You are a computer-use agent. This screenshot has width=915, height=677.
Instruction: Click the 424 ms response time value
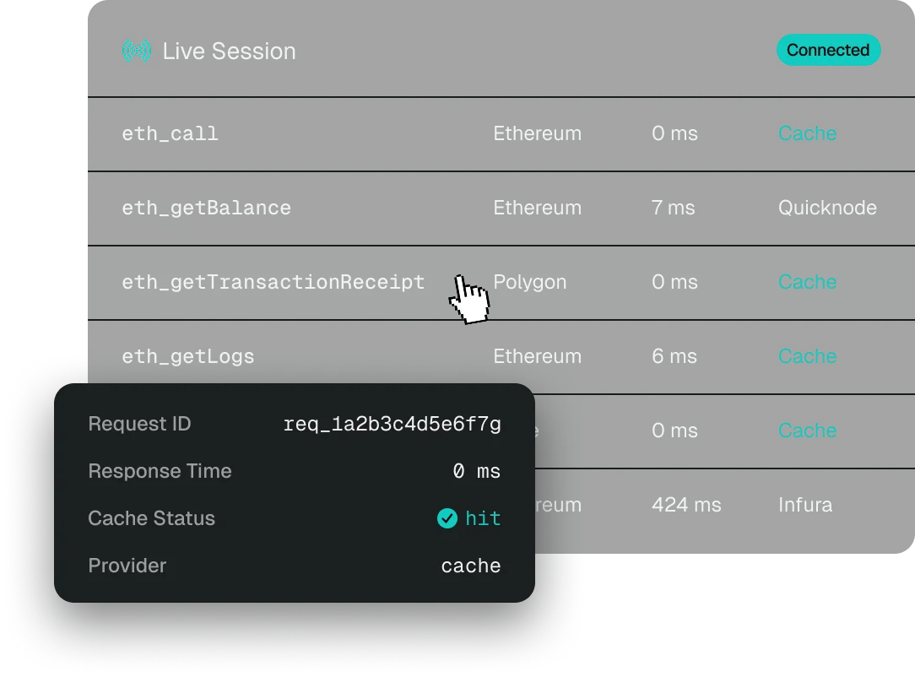click(686, 505)
